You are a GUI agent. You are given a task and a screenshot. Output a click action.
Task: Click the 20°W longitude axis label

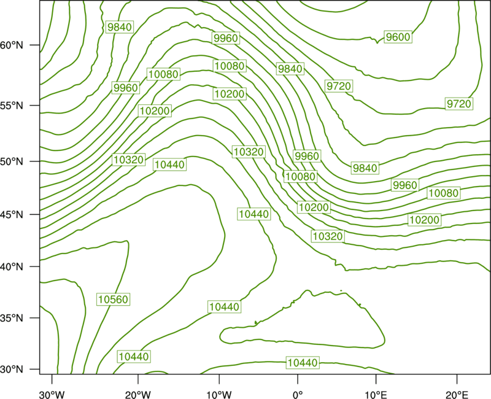138,395
